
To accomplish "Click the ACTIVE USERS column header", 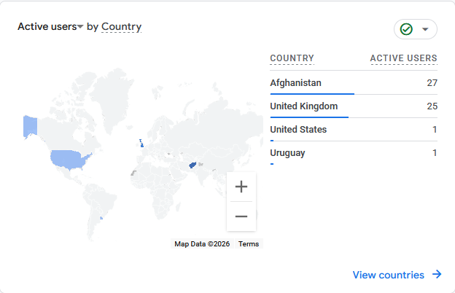I will pos(404,58).
